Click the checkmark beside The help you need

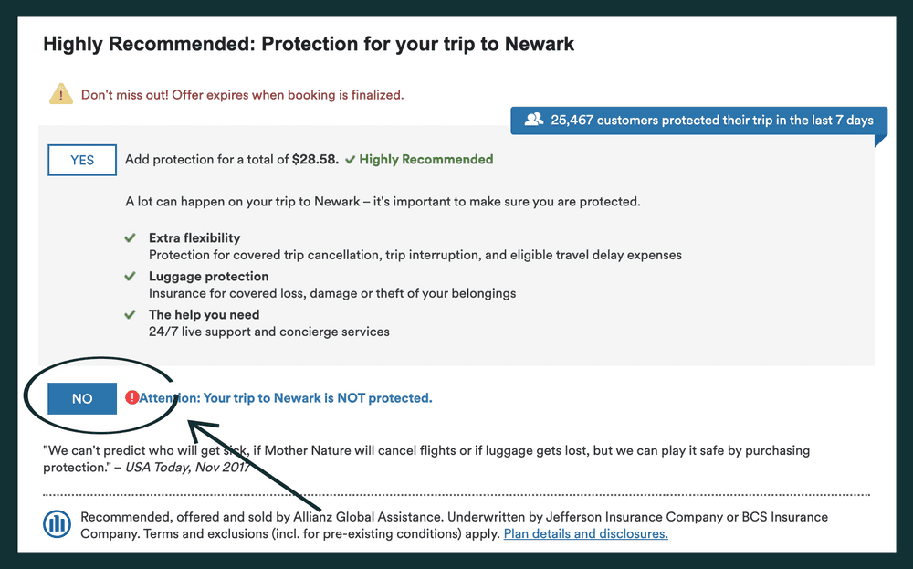click(131, 315)
